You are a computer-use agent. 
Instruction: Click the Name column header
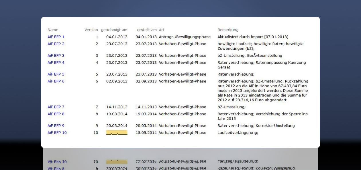(x=53, y=30)
